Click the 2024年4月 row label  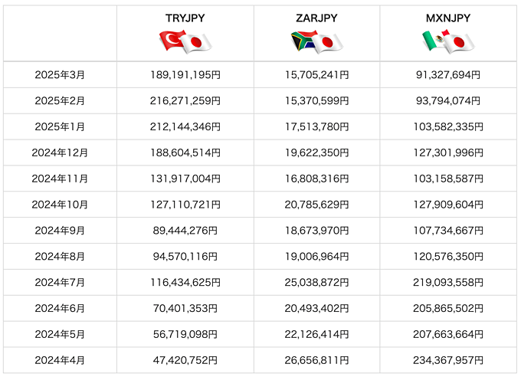pos(60,360)
